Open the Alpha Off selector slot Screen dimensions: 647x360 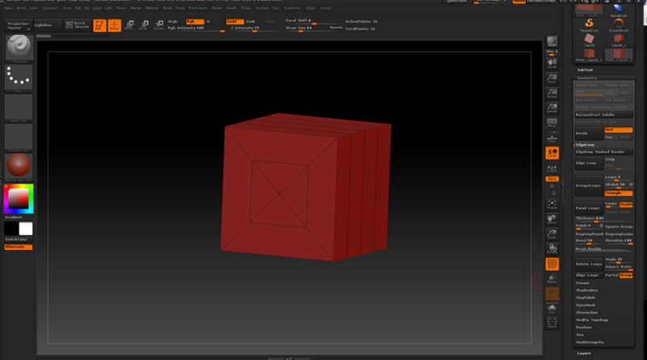[19, 108]
